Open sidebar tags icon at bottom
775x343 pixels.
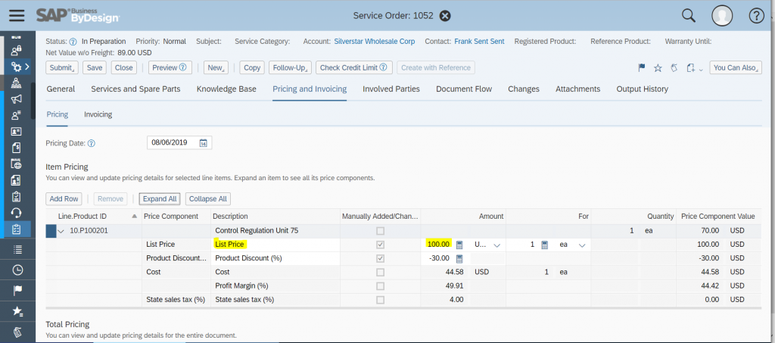tap(18, 332)
